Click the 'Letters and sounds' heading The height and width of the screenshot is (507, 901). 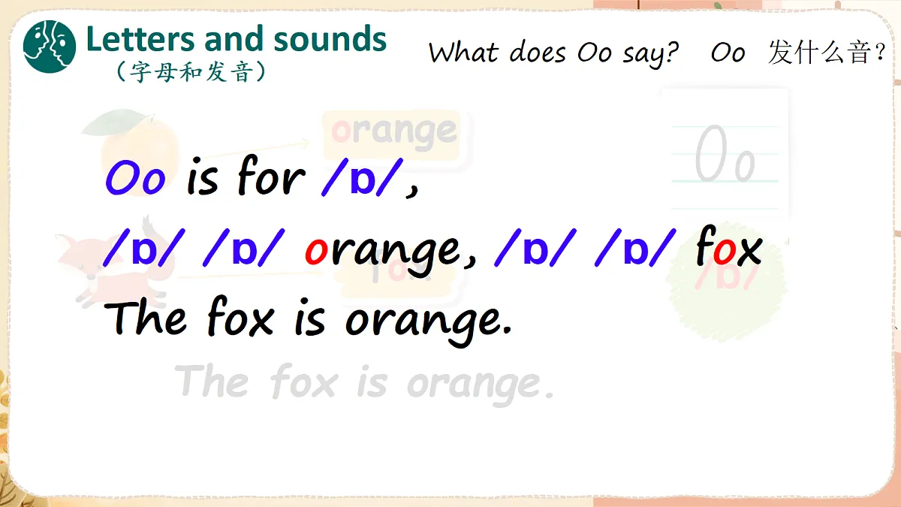coord(236,39)
